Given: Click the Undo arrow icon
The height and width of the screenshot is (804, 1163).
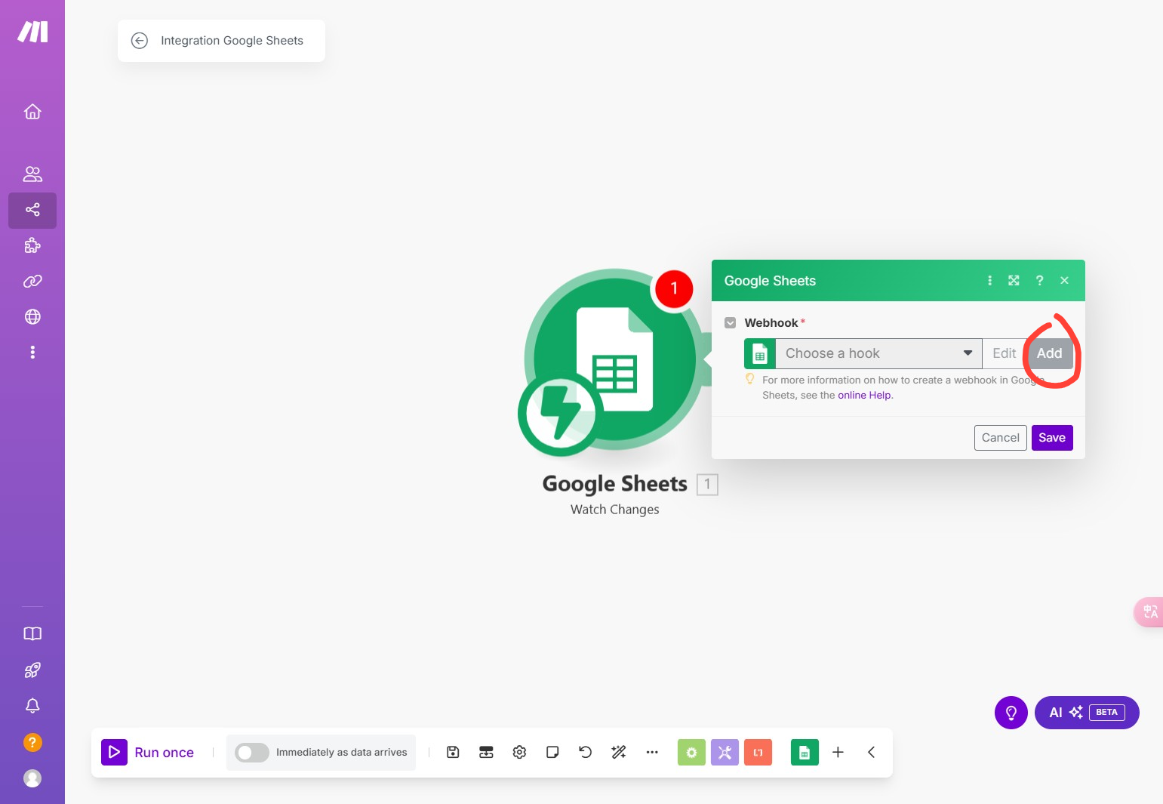Looking at the screenshot, I should pyautogui.click(x=586, y=752).
